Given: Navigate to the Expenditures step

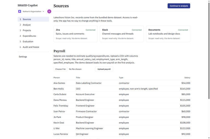Looking at the screenshot, I should coord(33,36).
